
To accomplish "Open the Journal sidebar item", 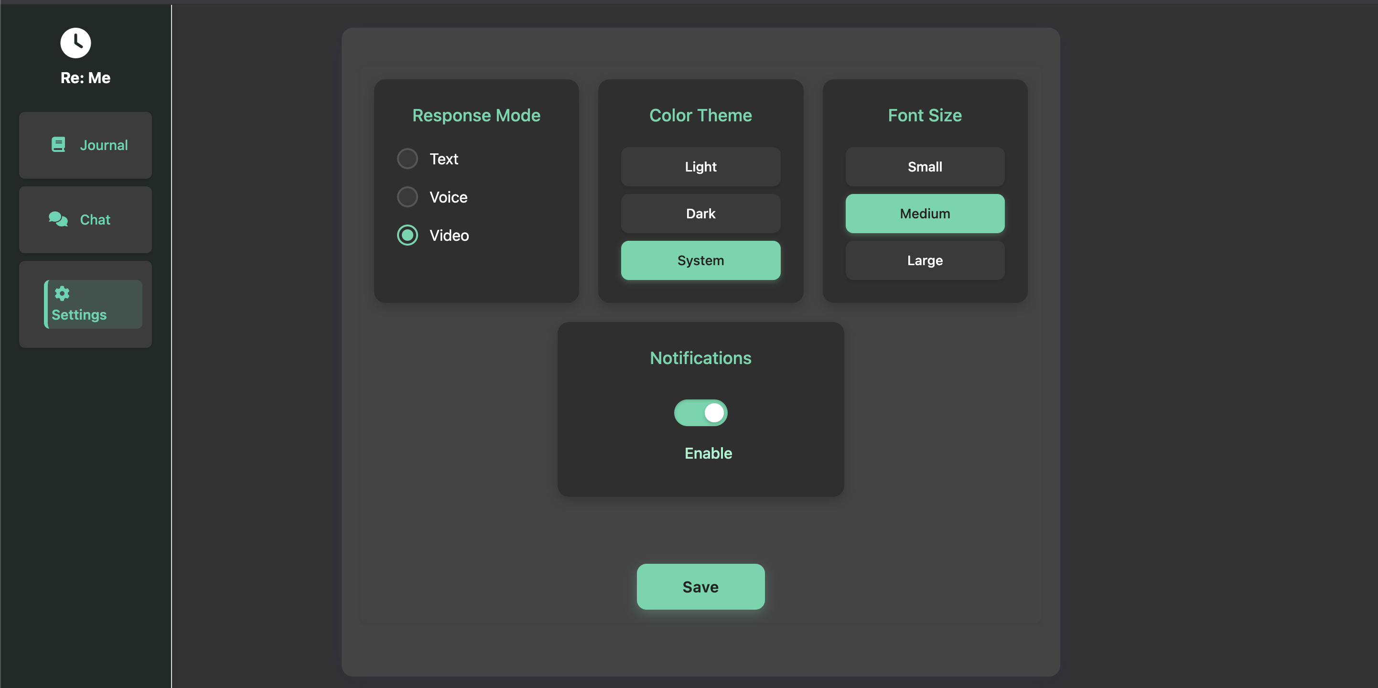I will pos(104,145).
